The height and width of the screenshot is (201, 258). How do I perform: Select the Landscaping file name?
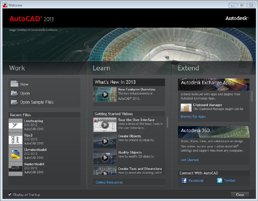(x=34, y=121)
